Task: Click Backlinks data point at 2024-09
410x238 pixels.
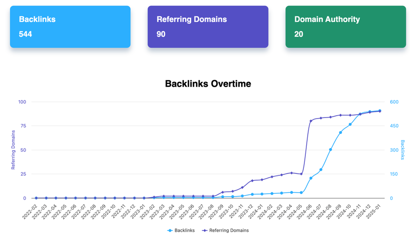Action: pos(341,132)
